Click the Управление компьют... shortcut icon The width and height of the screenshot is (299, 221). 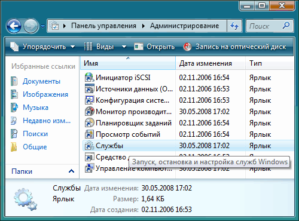[x=89, y=168]
